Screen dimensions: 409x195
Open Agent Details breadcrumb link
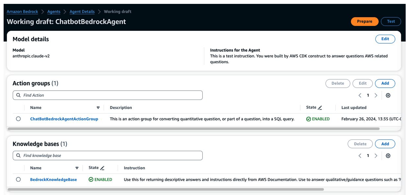point(82,12)
